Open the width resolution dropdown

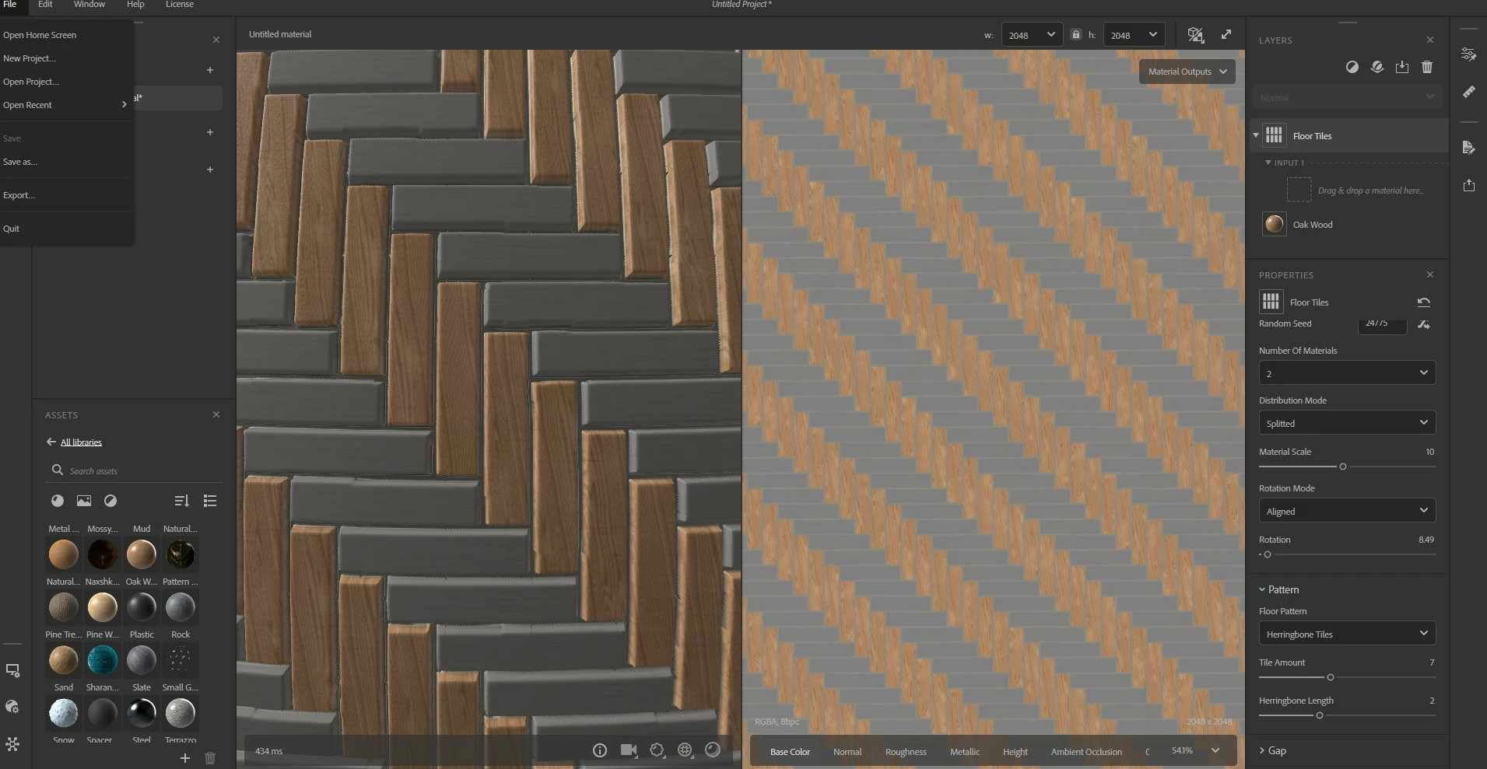[1032, 35]
